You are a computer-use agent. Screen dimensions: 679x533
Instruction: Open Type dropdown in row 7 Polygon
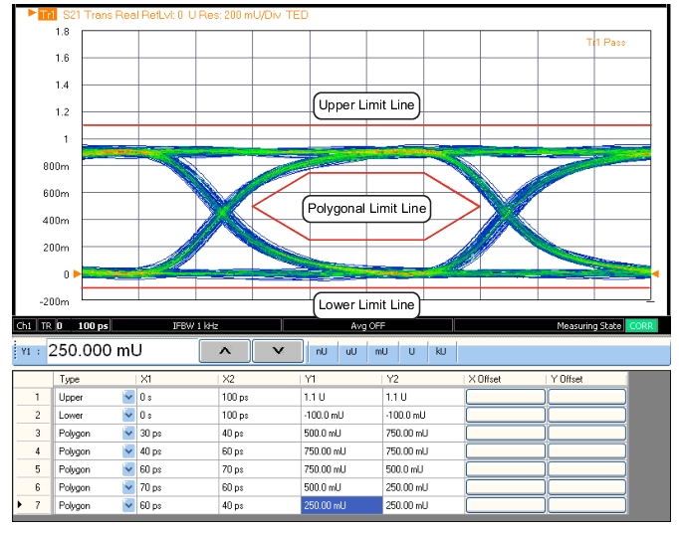pos(128,505)
